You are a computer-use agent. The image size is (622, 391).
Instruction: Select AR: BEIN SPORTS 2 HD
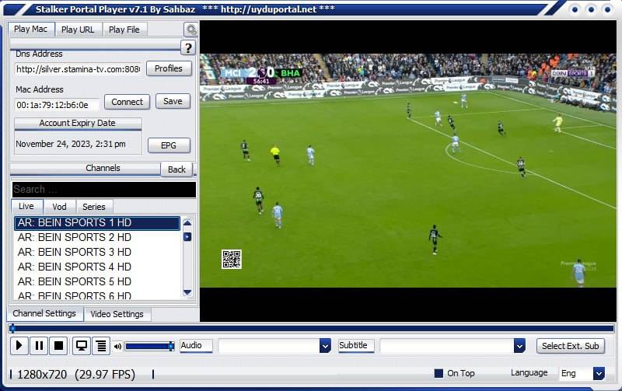pyautogui.click(x=97, y=237)
